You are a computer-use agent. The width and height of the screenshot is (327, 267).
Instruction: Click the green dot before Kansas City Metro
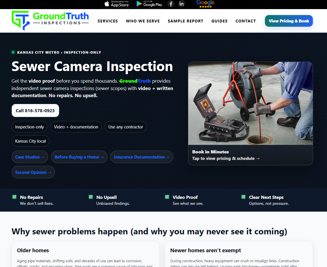(13, 52)
